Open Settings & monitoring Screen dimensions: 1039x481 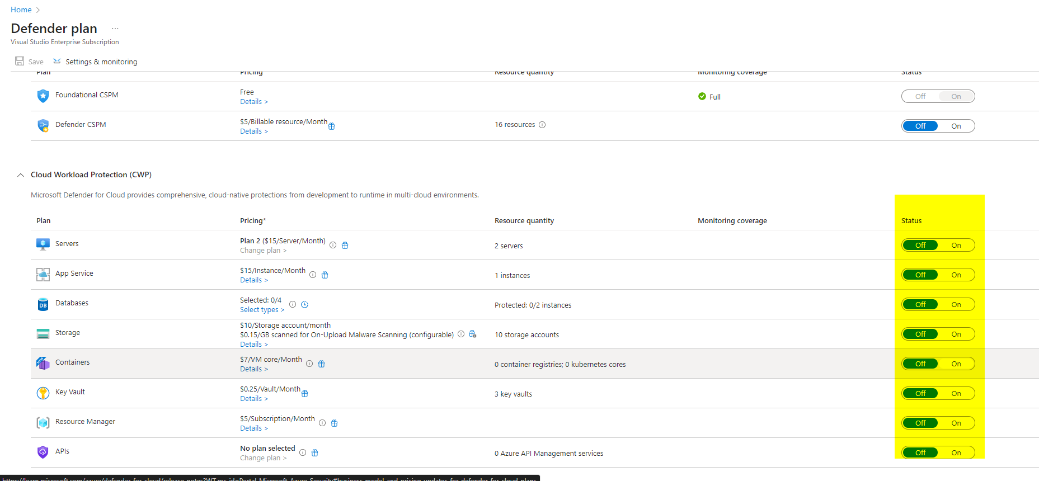pos(95,62)
